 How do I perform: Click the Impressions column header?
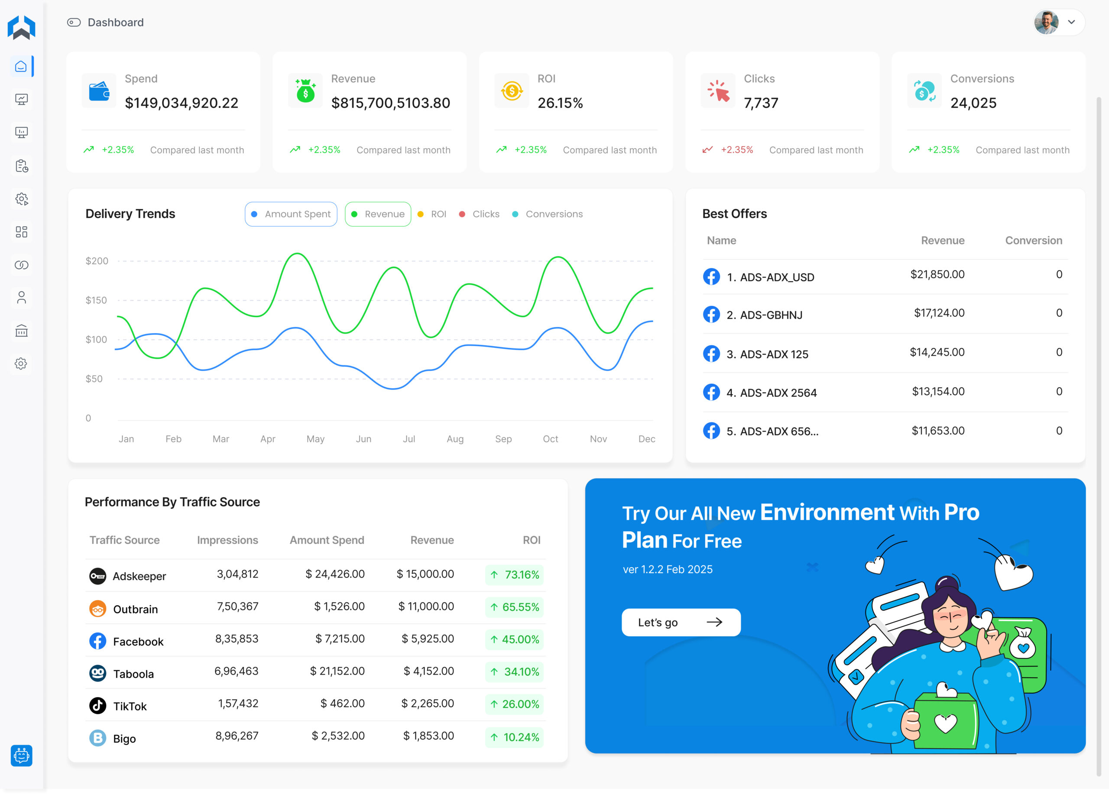point(227,540)
